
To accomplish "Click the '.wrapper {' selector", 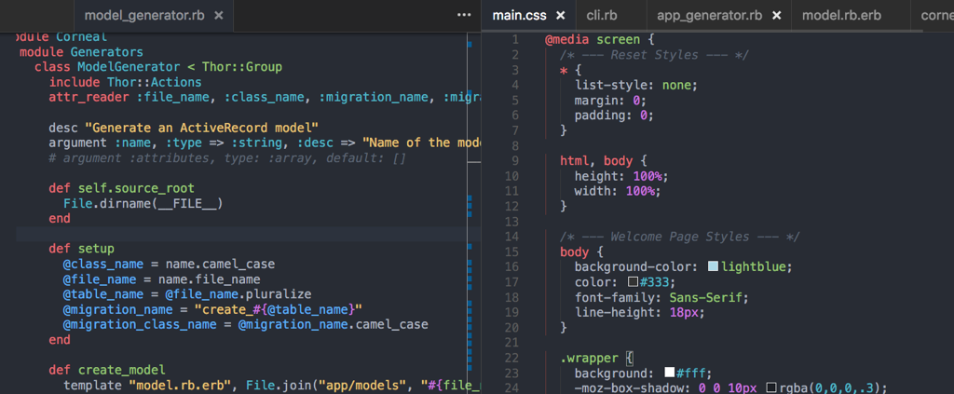I will pyautogui.click(x=597, y=358).
